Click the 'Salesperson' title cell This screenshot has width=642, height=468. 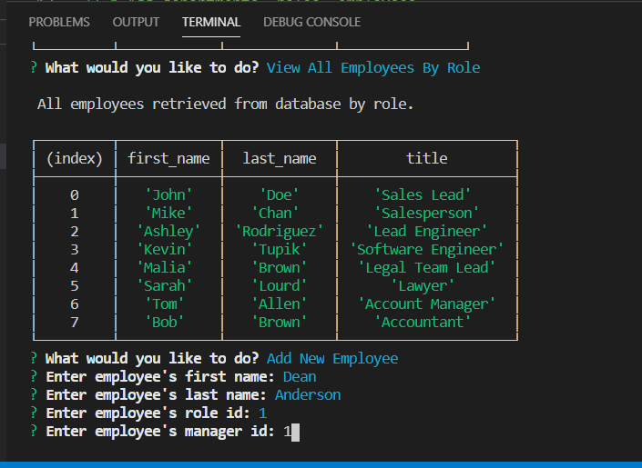427,213
